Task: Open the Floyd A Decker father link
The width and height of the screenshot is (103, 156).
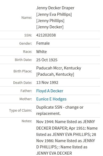Action: tap(50, 91)
